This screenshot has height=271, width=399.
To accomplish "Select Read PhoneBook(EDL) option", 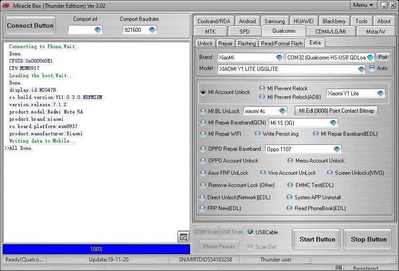I will [x=289, y=208].
